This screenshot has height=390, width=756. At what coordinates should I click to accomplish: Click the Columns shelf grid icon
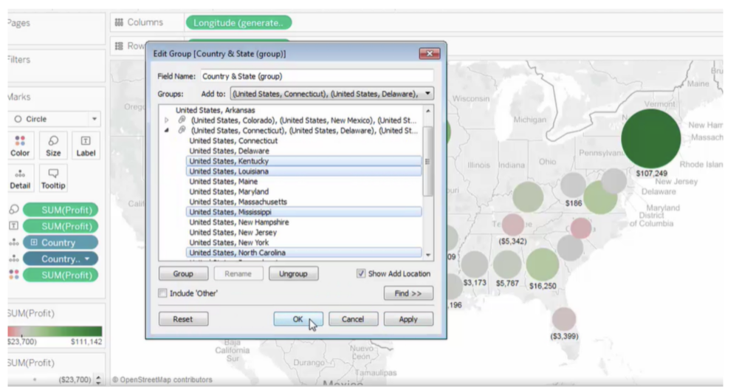[119, 22]
